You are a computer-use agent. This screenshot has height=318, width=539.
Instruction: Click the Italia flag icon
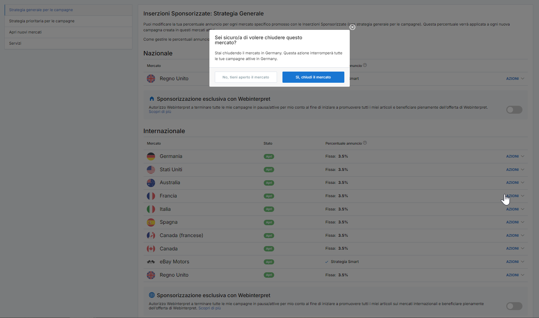click(151, 209)
